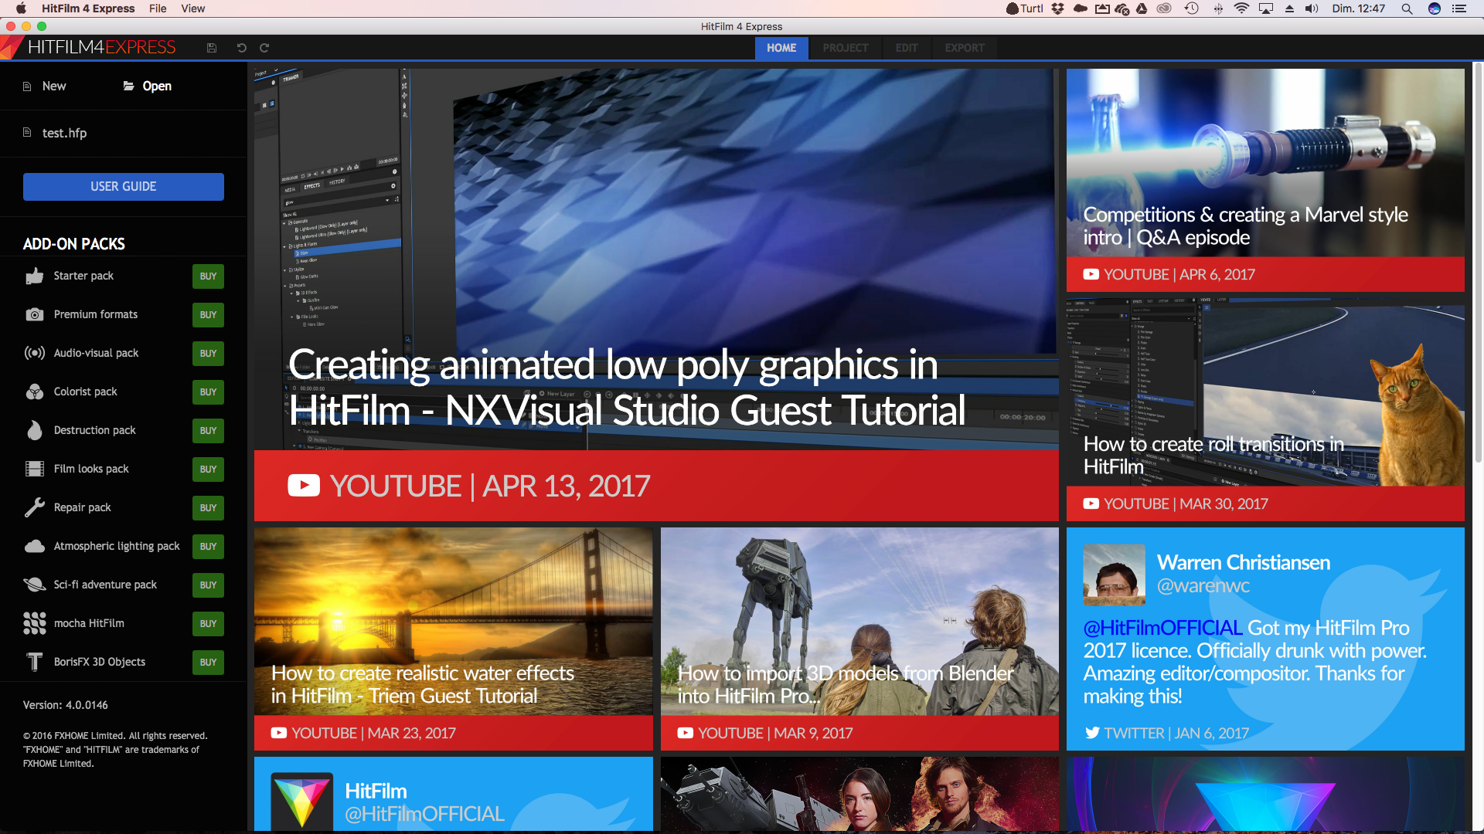Click the Destruction pack flame icon
This screenshot has width=1484, height=834.
(35, 430)
